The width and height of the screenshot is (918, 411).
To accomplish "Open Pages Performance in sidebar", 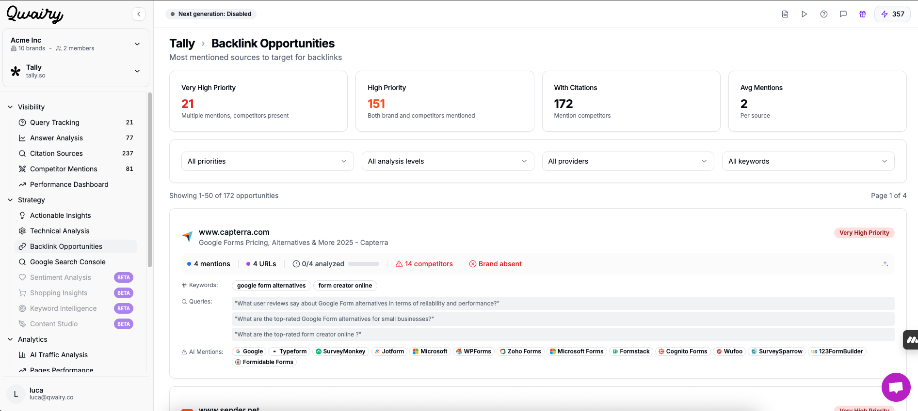I will pos(76,370).
